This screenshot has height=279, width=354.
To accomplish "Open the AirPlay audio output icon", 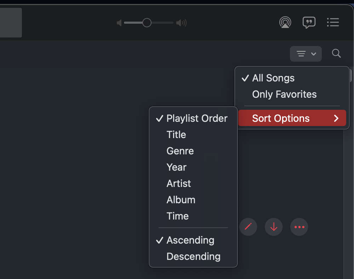I will click(285, 23).
